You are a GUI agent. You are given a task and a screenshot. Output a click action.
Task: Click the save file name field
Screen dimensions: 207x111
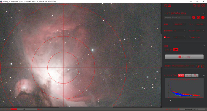click(x=183, y=66)
